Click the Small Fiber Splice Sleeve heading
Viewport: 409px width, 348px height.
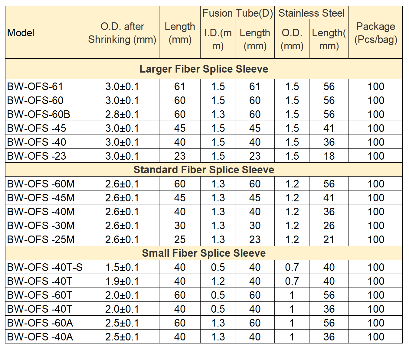[204, 253]
